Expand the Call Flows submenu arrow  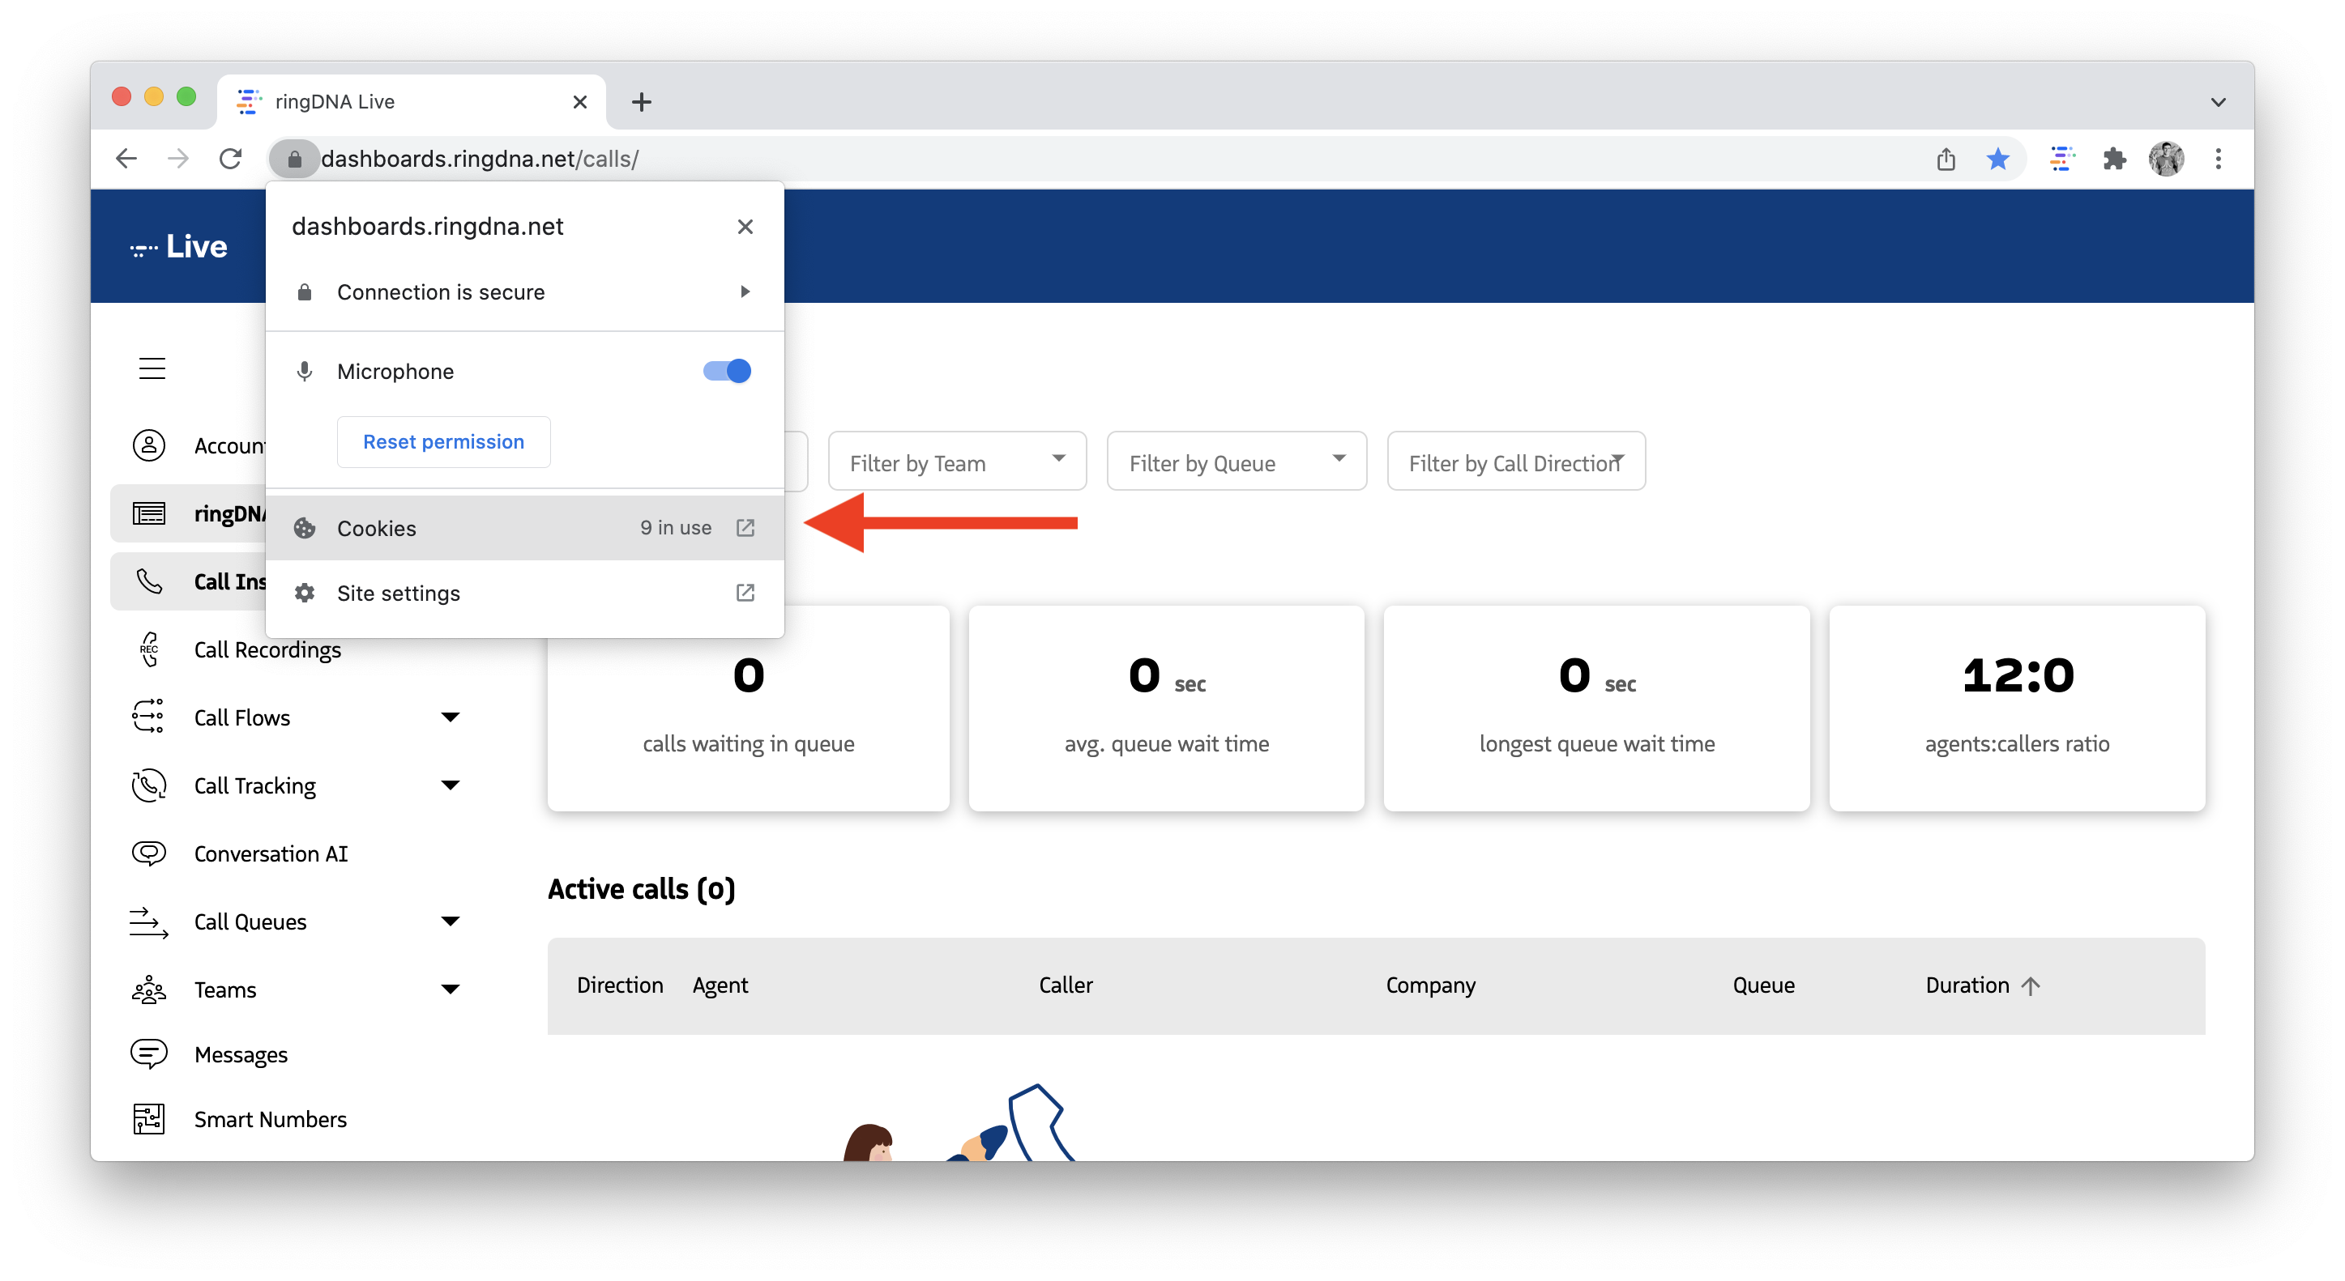[x=451, y=717]
